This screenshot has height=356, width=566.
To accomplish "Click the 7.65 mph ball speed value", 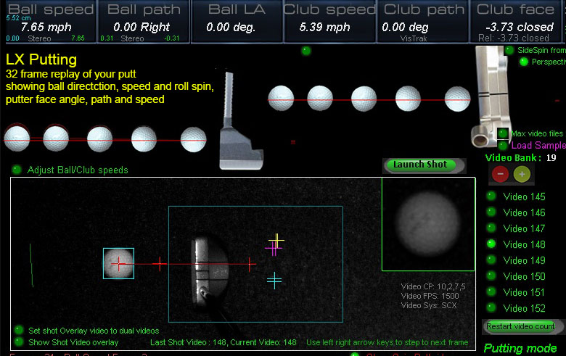I will (x=46, y=27).
